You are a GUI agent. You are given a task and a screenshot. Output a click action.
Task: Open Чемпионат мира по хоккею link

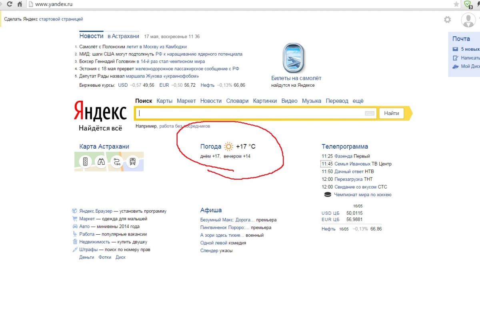(362, 195)
